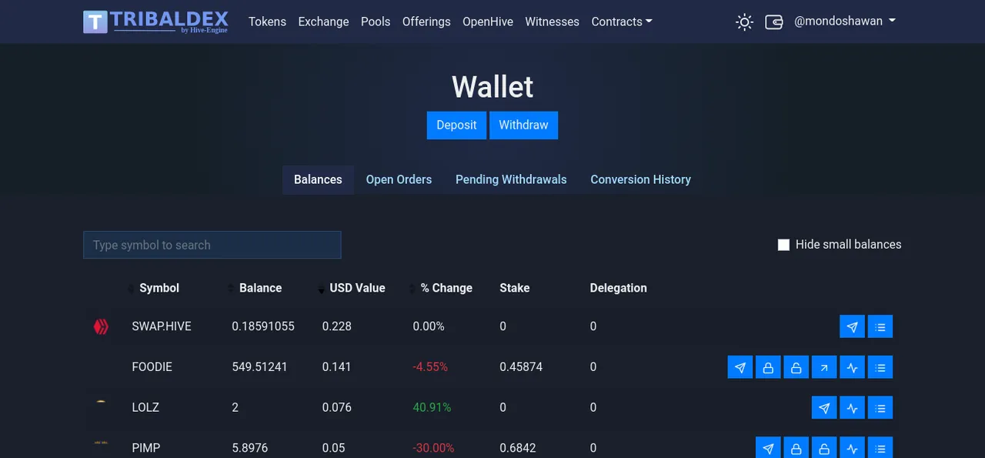Click the SWAP.HIVE symbol name
The width and height of the screenshot is (985, 458).
click(x=162, y=326)
